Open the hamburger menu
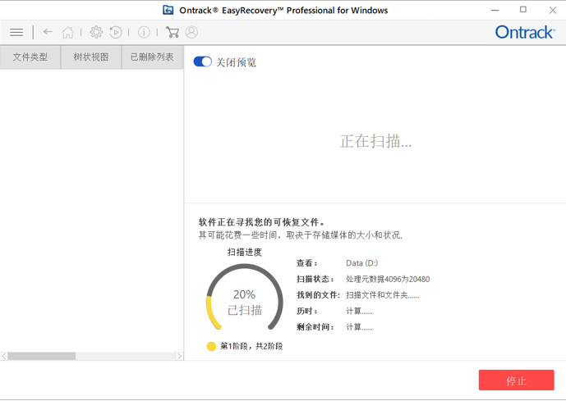The image size is (566, 401). (16, 33)
